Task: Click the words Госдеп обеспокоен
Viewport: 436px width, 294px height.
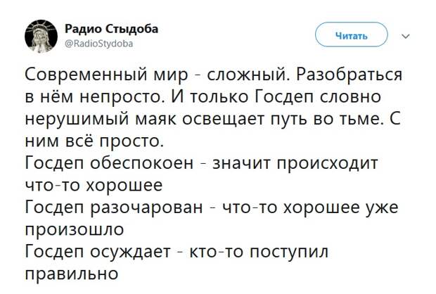Action: (109, 163)
